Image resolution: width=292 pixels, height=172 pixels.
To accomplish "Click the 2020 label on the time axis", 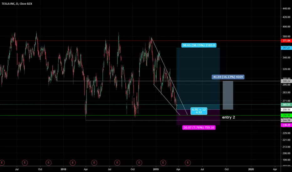I will point(251,169).
